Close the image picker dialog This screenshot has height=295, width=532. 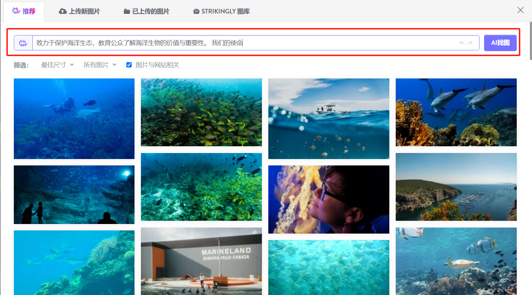coord(520,10)
